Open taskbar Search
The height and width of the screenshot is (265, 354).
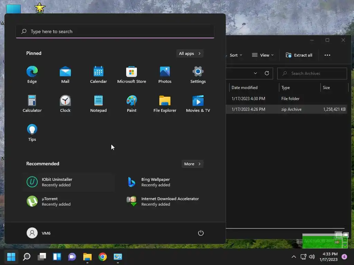27,257
